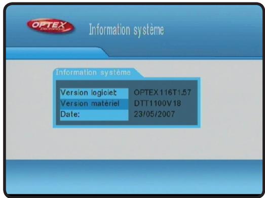The height and width of the screenshot is (198, 265).
Task: Click the large 'Information système' page heading
Action: click(x=126, y=30)
